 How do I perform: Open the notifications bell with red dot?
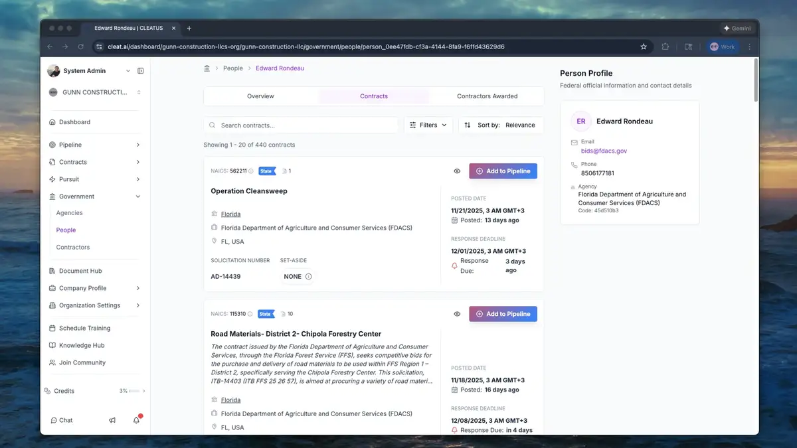point(136,420)
